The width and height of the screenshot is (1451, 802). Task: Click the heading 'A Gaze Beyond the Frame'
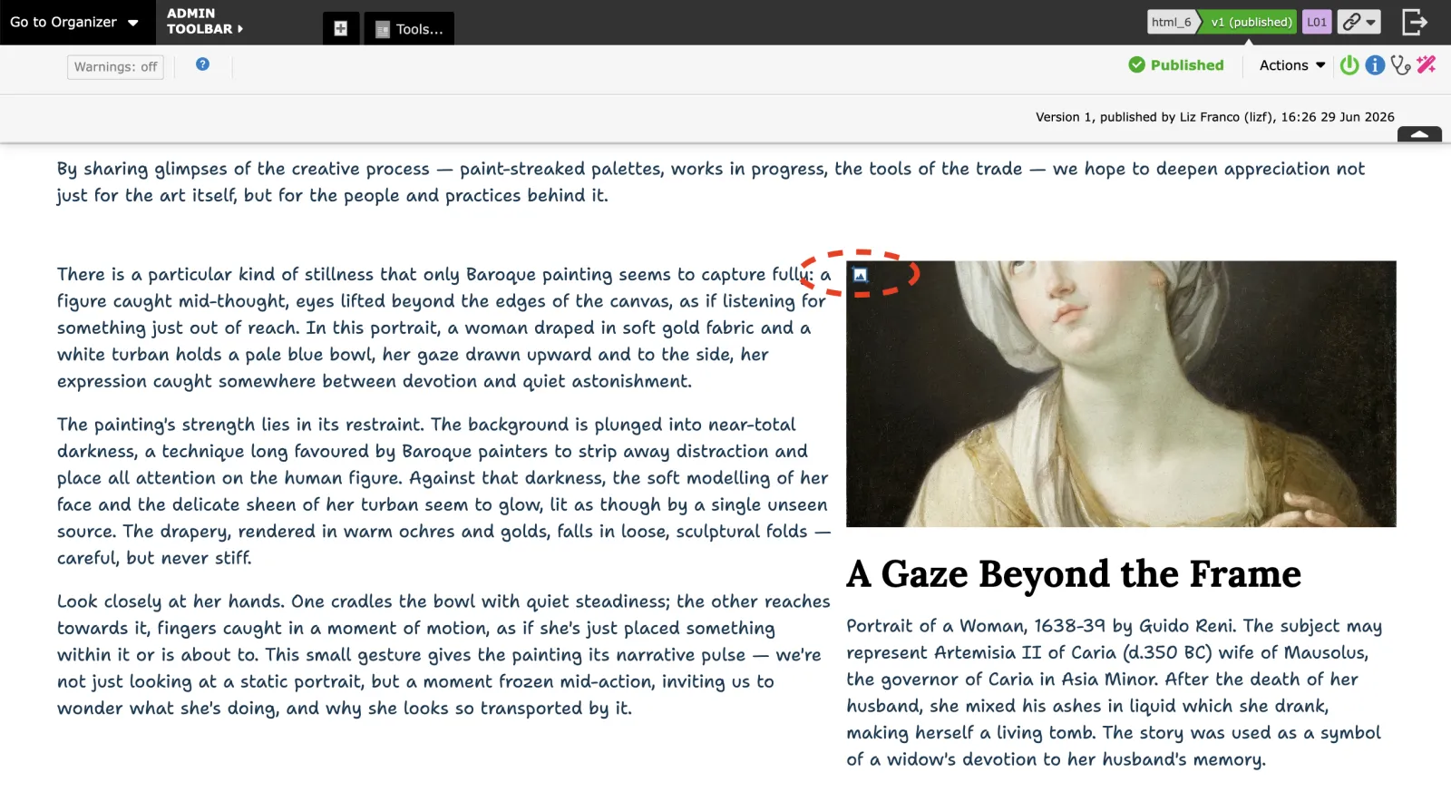click(x=1074, y=574)
